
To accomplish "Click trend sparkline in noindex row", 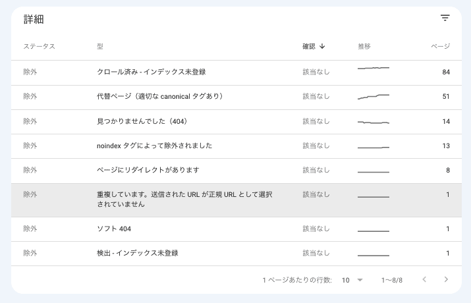I will [374, 148].
